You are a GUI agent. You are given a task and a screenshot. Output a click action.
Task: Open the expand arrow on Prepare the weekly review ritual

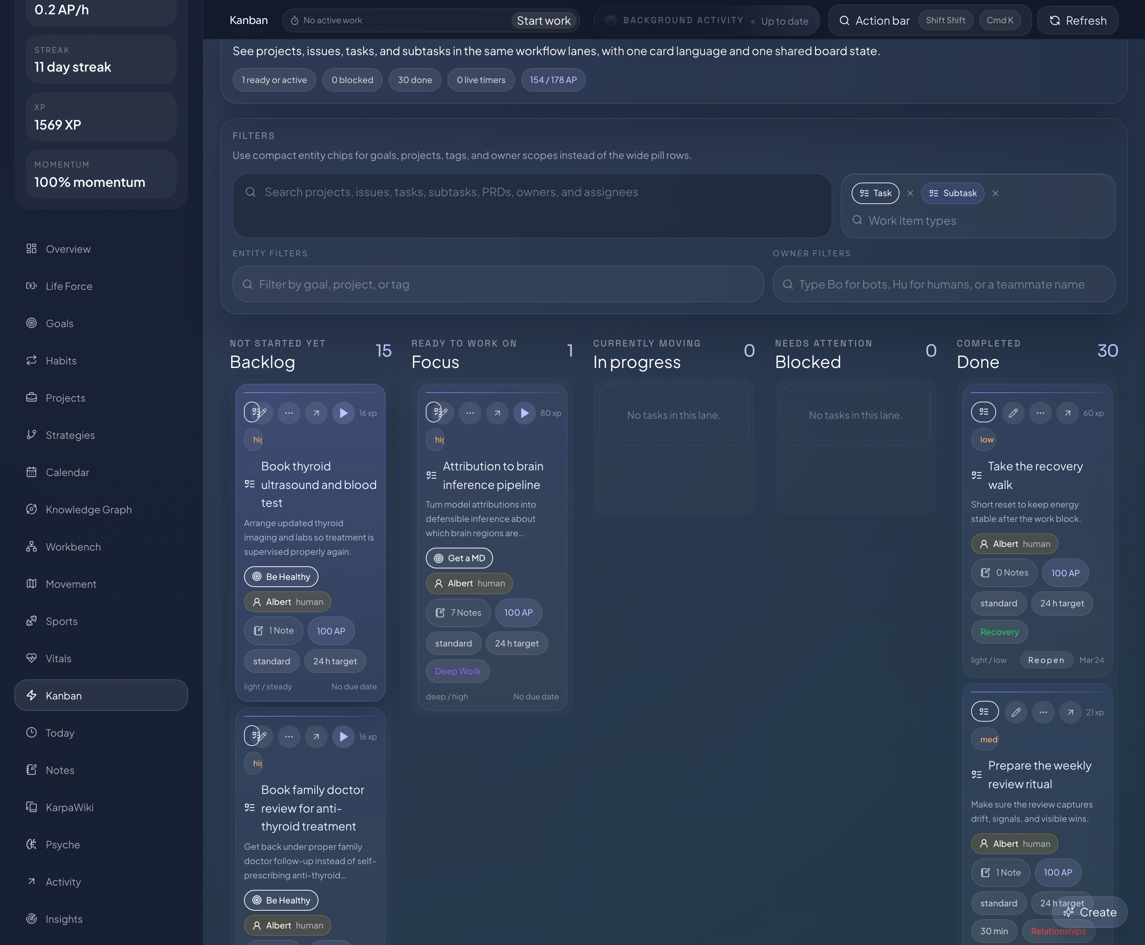(1070, 712)
